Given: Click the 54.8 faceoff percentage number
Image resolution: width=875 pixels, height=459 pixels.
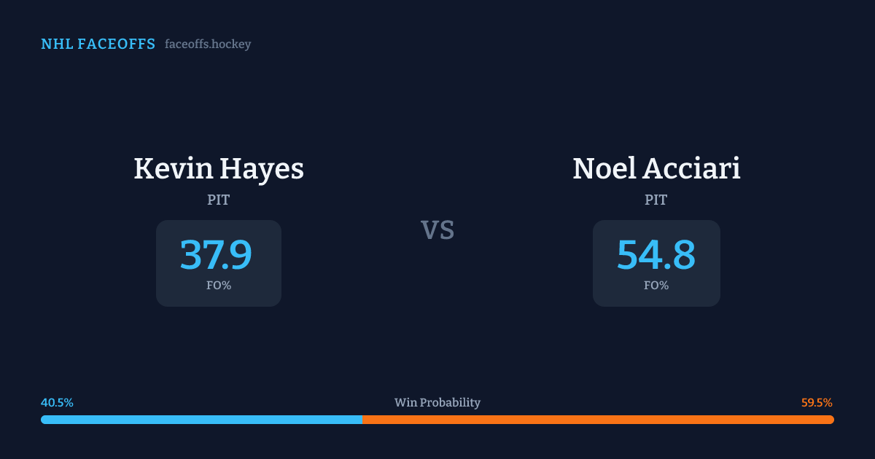Looking at the screenshot, I should click(656, 255).
